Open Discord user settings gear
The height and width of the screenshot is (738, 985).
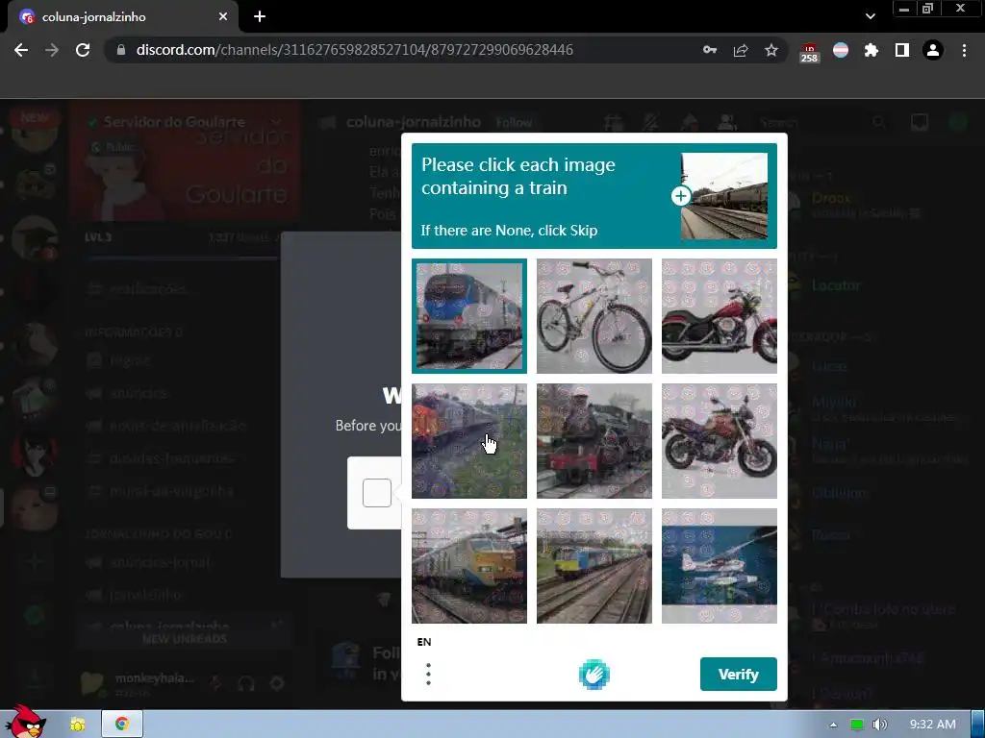pyautogui.click(x=277, y=683)
